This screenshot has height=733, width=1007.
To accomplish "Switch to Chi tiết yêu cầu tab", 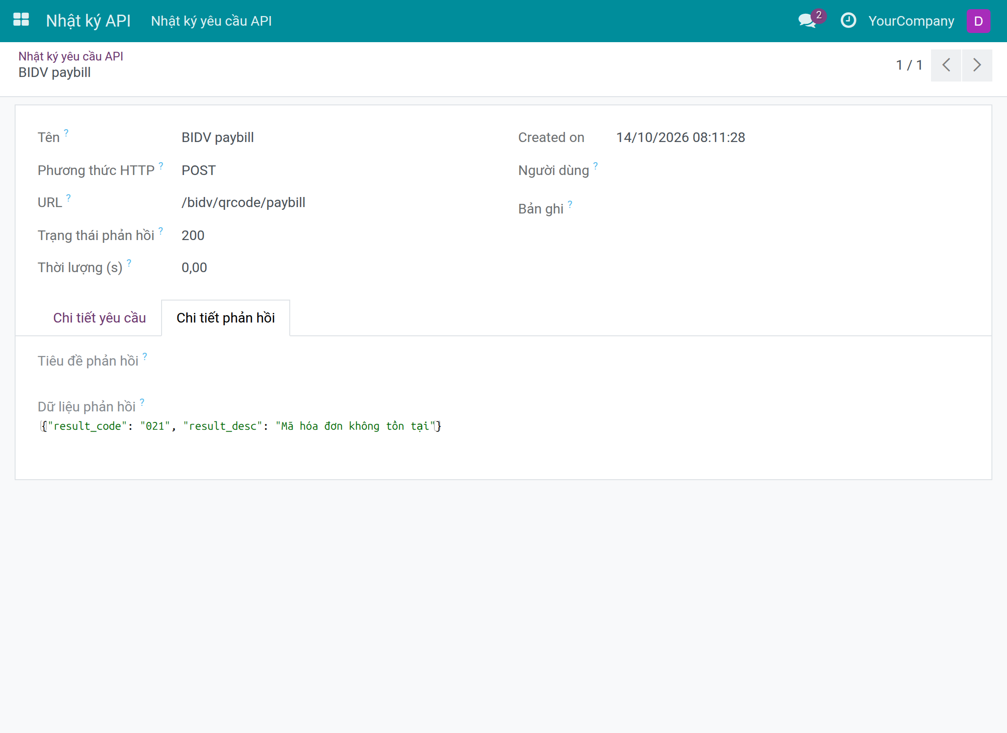I will (99, 317).
